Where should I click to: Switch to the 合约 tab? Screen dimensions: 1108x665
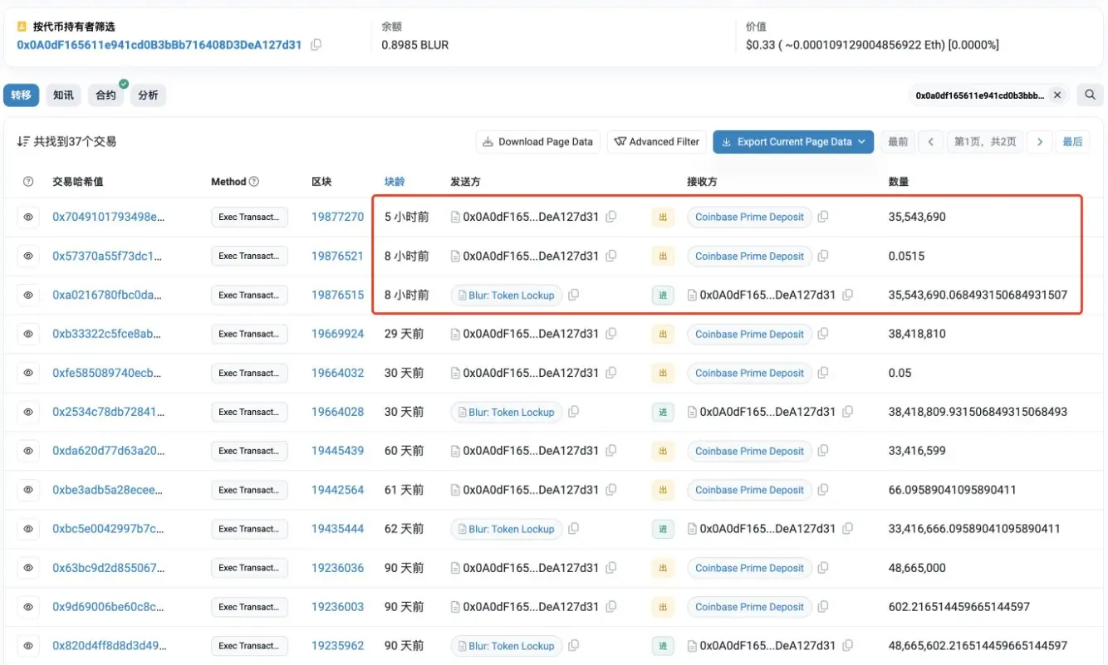(x=105, y=95)
